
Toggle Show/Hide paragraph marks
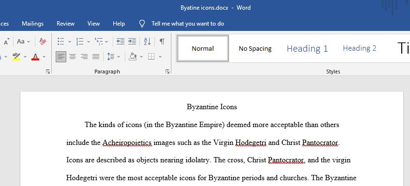click(x=162, y=41)
